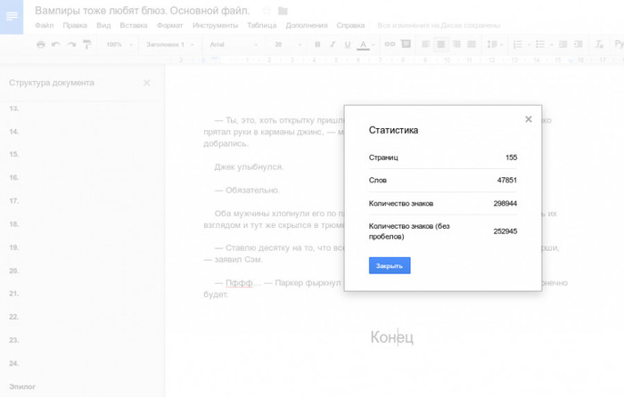The height and width of the screenshot is (397, 624).
Task: Clear formatting with Tx icon
Action: pos(599,45)
